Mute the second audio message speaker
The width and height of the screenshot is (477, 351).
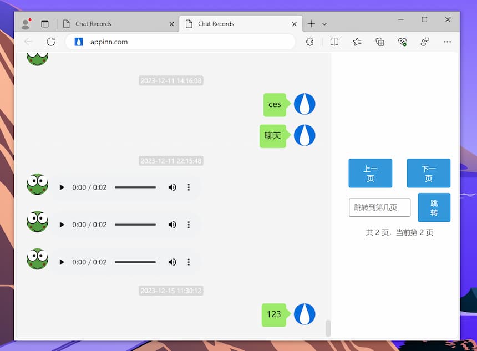(172, 225)
